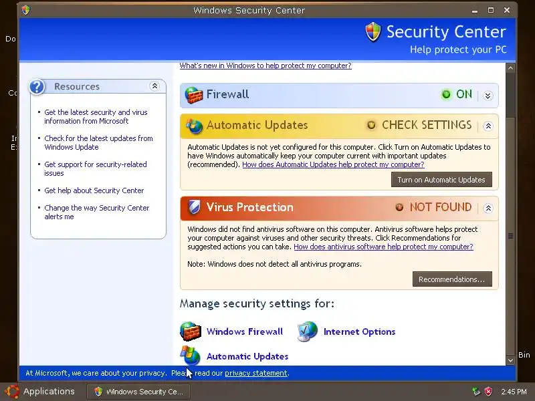Click the Automatic Updates yellow section heading text
This screenshot has height=401, width=535.
pyautogui.click(x=257, y=125)
